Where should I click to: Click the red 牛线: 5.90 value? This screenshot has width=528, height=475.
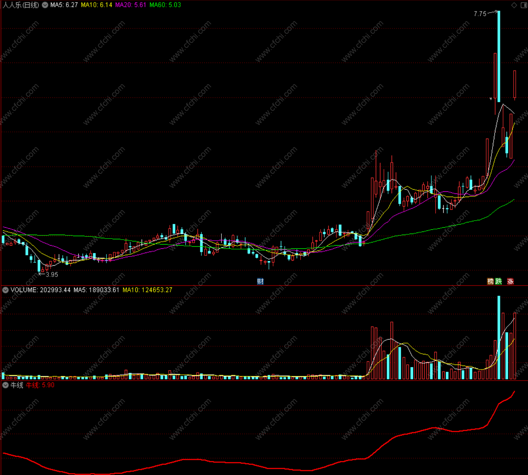coord(40,385)
